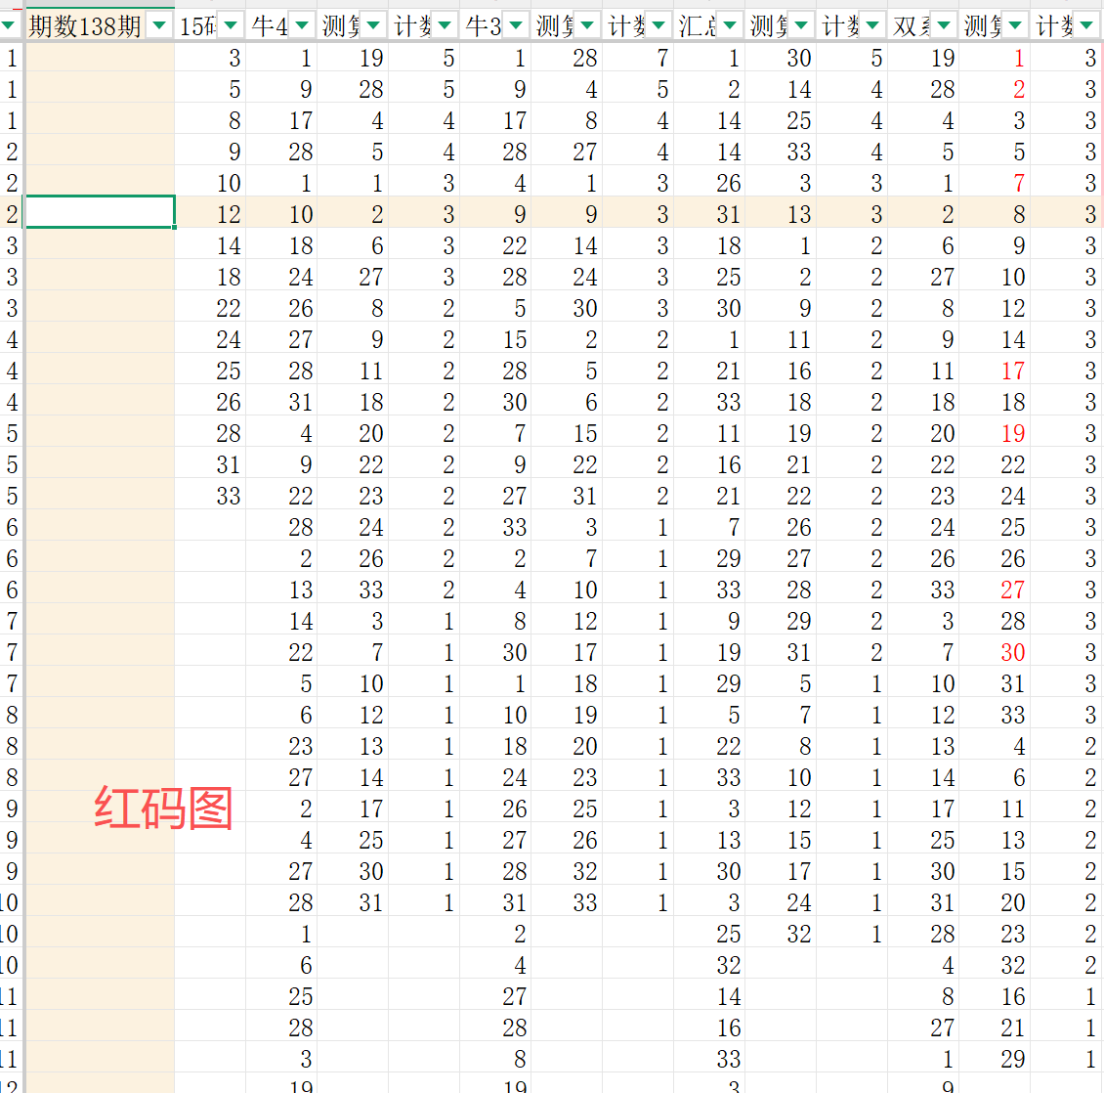The height and width of the screenshot is (1093, 1104).
Task: Click the red number 2 cell
Action: tap(995, 89)
